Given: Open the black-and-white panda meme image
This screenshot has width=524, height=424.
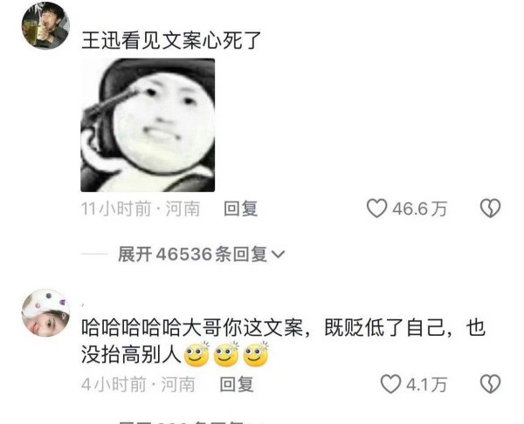Looking at the screenshot, I should tap(148, 126).
